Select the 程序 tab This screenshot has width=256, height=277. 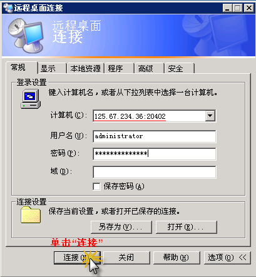[x=119, y=68]
